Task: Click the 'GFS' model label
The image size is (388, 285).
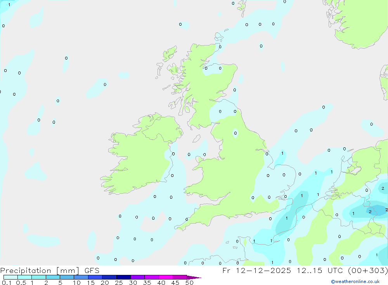Action: 92,271
